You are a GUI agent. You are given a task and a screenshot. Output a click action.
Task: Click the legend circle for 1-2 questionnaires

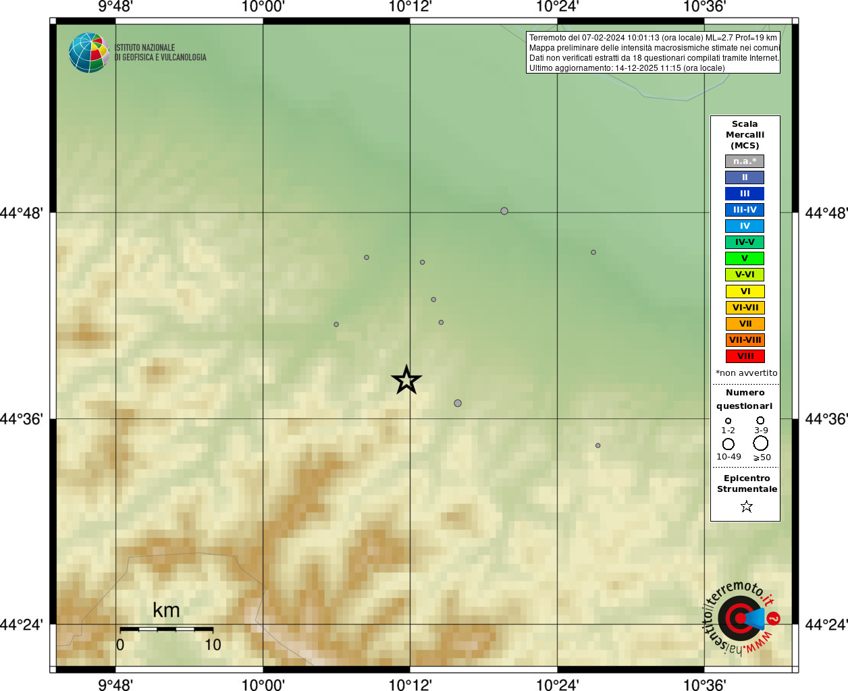point(728,420)
